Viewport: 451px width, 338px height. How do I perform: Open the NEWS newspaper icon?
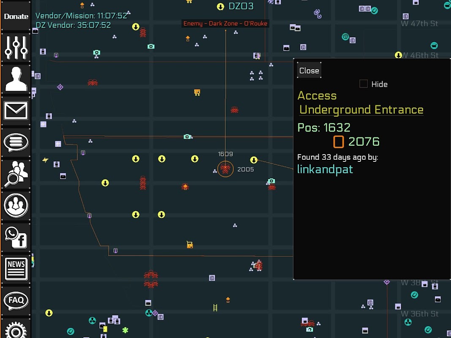(x=16, y=269)
